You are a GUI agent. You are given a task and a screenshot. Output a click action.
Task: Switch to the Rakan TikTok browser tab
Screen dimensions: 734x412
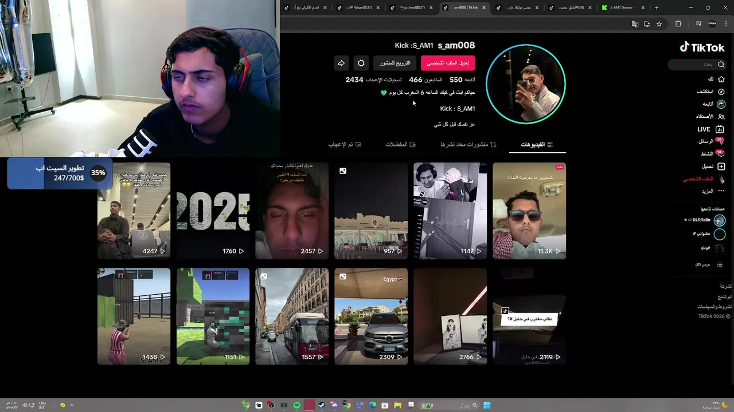tap(359, 7)
